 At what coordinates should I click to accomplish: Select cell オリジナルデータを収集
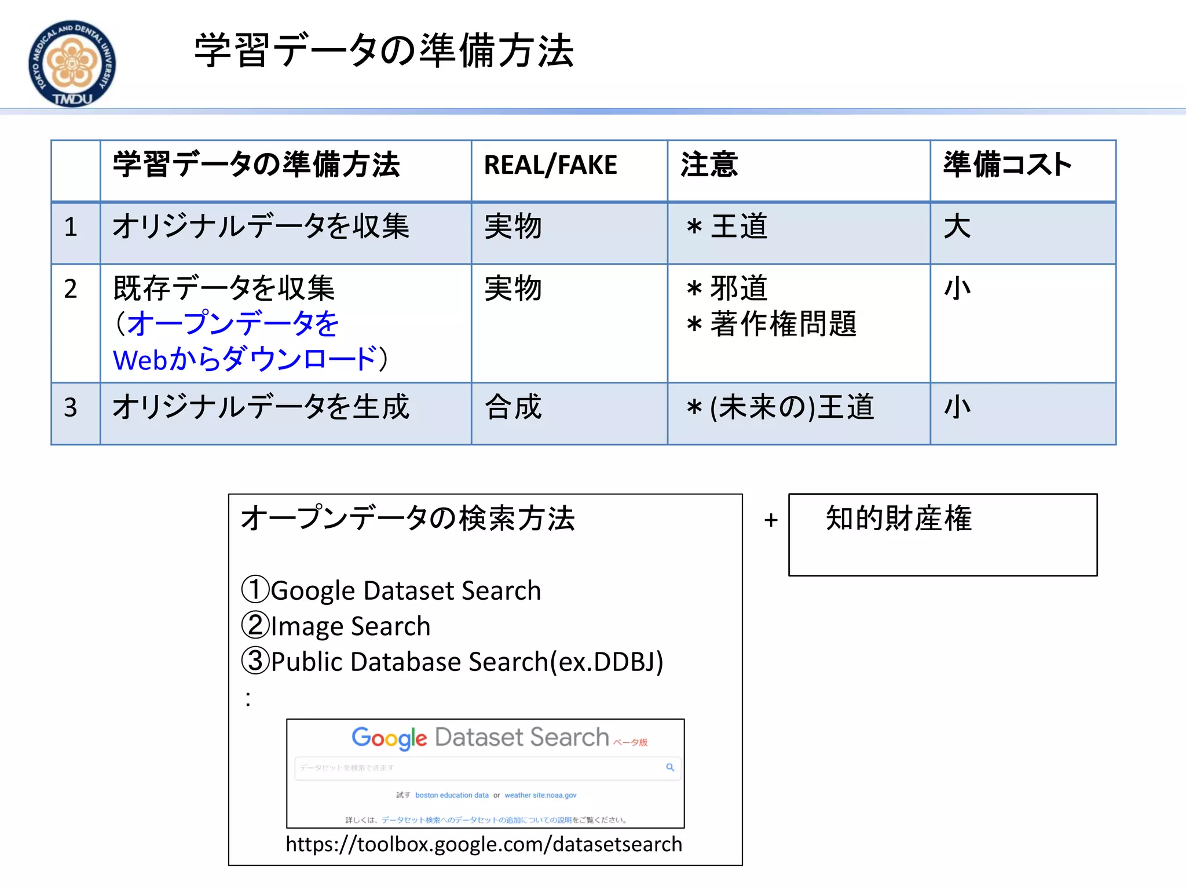[x=261, y=227]
